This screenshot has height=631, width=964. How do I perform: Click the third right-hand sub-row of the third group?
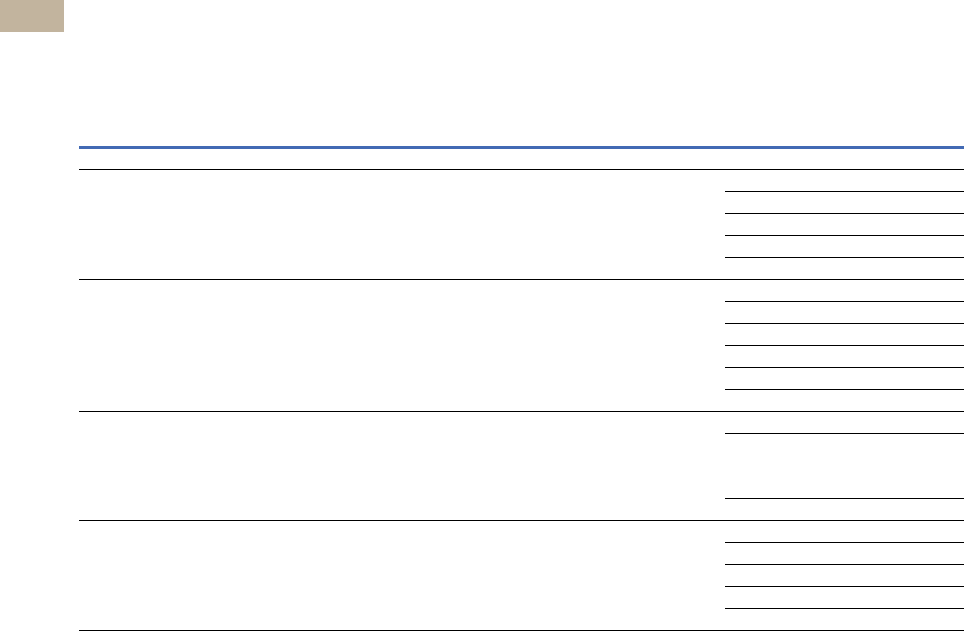(x=845, y=466)
